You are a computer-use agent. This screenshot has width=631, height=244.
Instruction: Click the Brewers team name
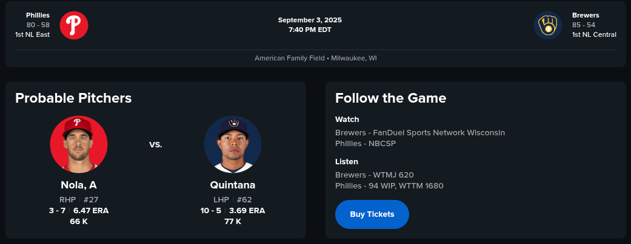(586, 15)
